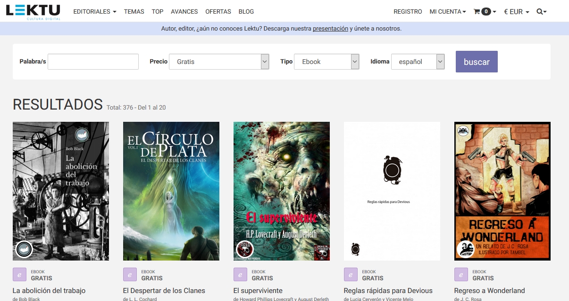The image size is (569, 301).
Task: Click Regreso a Wonderland comic cover
Action: [x=502, y=191]
